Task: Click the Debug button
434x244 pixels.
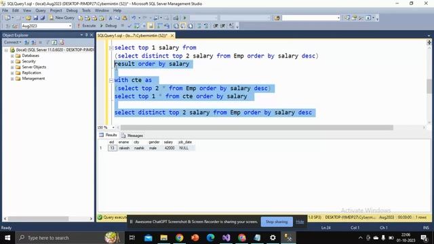Action: 108,26
